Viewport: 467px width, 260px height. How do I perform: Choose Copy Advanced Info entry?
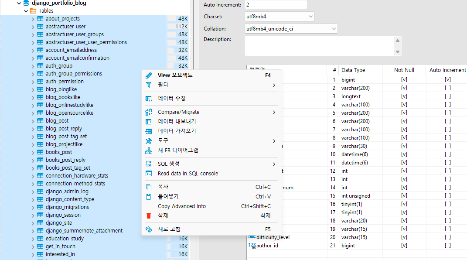211,206
